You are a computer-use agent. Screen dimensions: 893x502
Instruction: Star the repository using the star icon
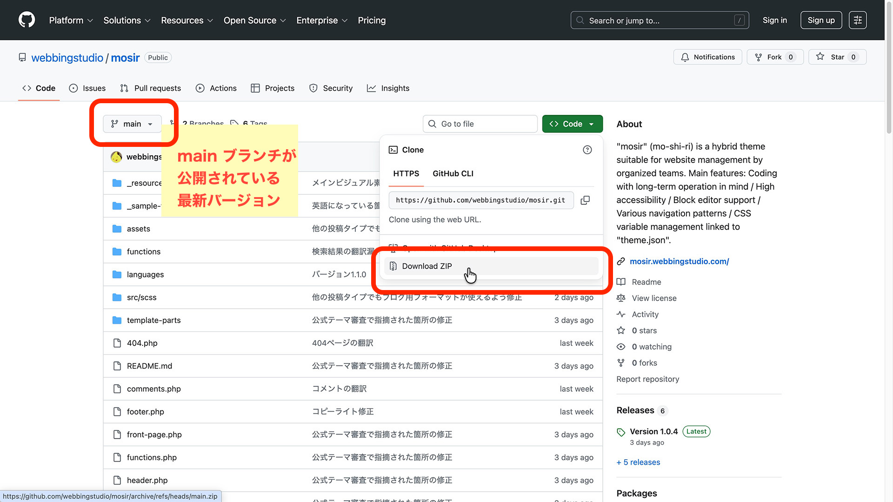821,57
